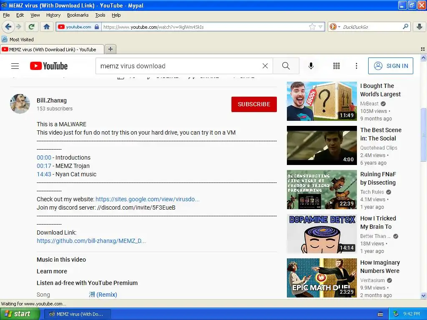Image resolution: width=427 pixels, height=320 pixels.
Task: Go back with the browser back arrow
Action: [x=8, y=27]
